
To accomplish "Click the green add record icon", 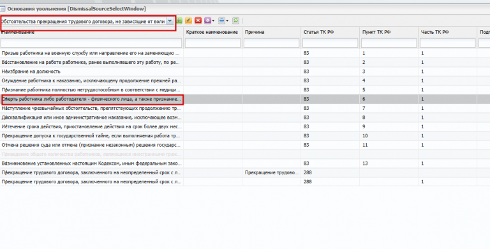I will click(x=179, y=20).
